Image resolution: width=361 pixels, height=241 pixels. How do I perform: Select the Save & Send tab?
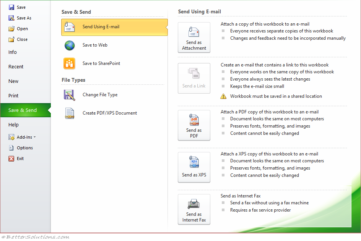point(25,110)
